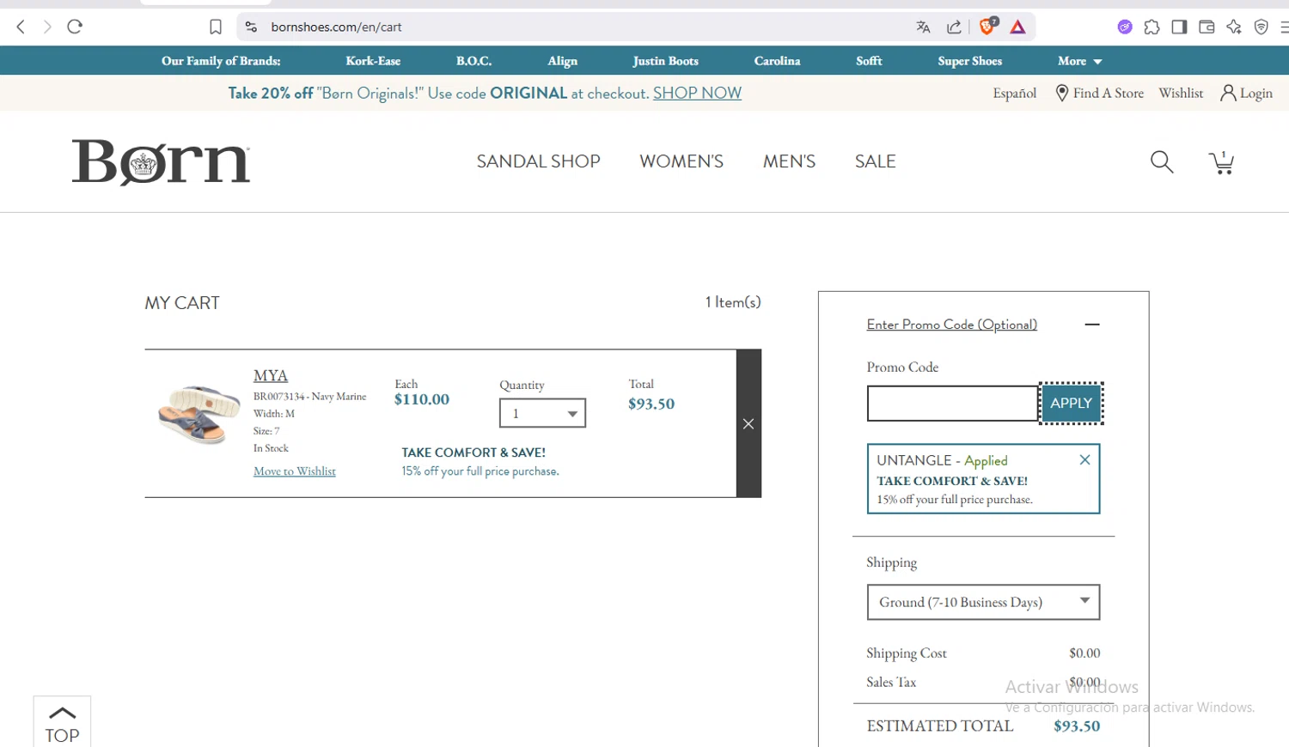Open Leo AI sparkle icon

[x=1234, y=27]
